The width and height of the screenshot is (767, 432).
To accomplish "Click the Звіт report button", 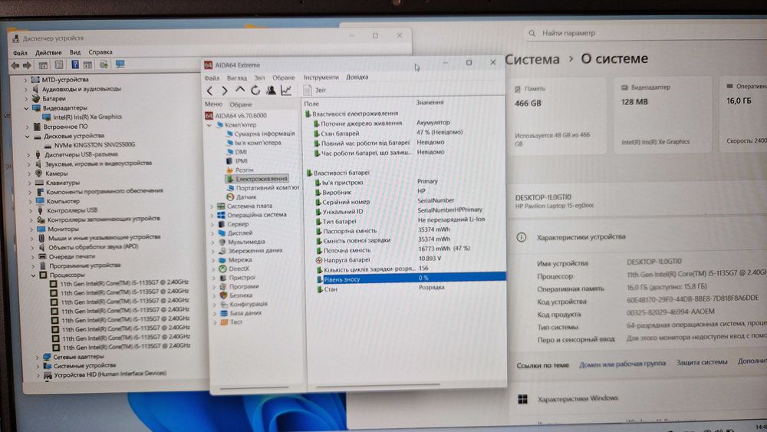I will tap(314, 90).
